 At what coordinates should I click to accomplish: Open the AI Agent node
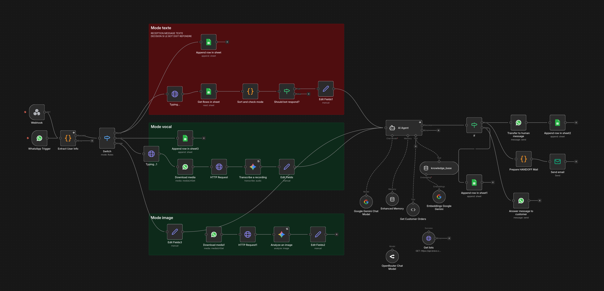click(404, 128)
